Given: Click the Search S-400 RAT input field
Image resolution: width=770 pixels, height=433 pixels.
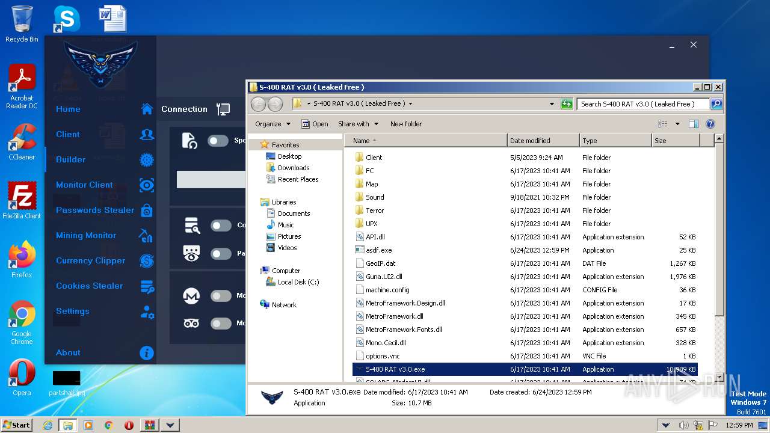Looking at the screenshot, I should coord(644,104).
